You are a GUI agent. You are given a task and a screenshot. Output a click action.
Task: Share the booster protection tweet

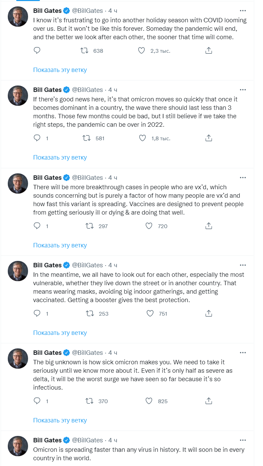click(209, 314)
